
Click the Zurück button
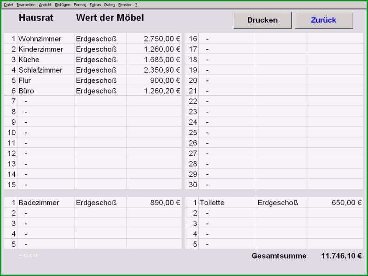324,20
